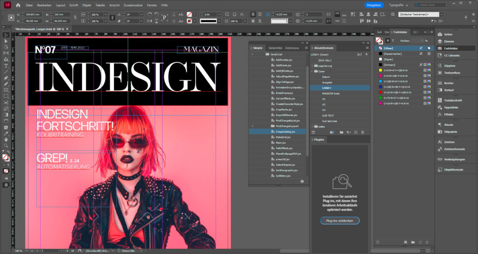Select the Scissors tool
This screenshot has height=254, width=478.
pos(6,103)
